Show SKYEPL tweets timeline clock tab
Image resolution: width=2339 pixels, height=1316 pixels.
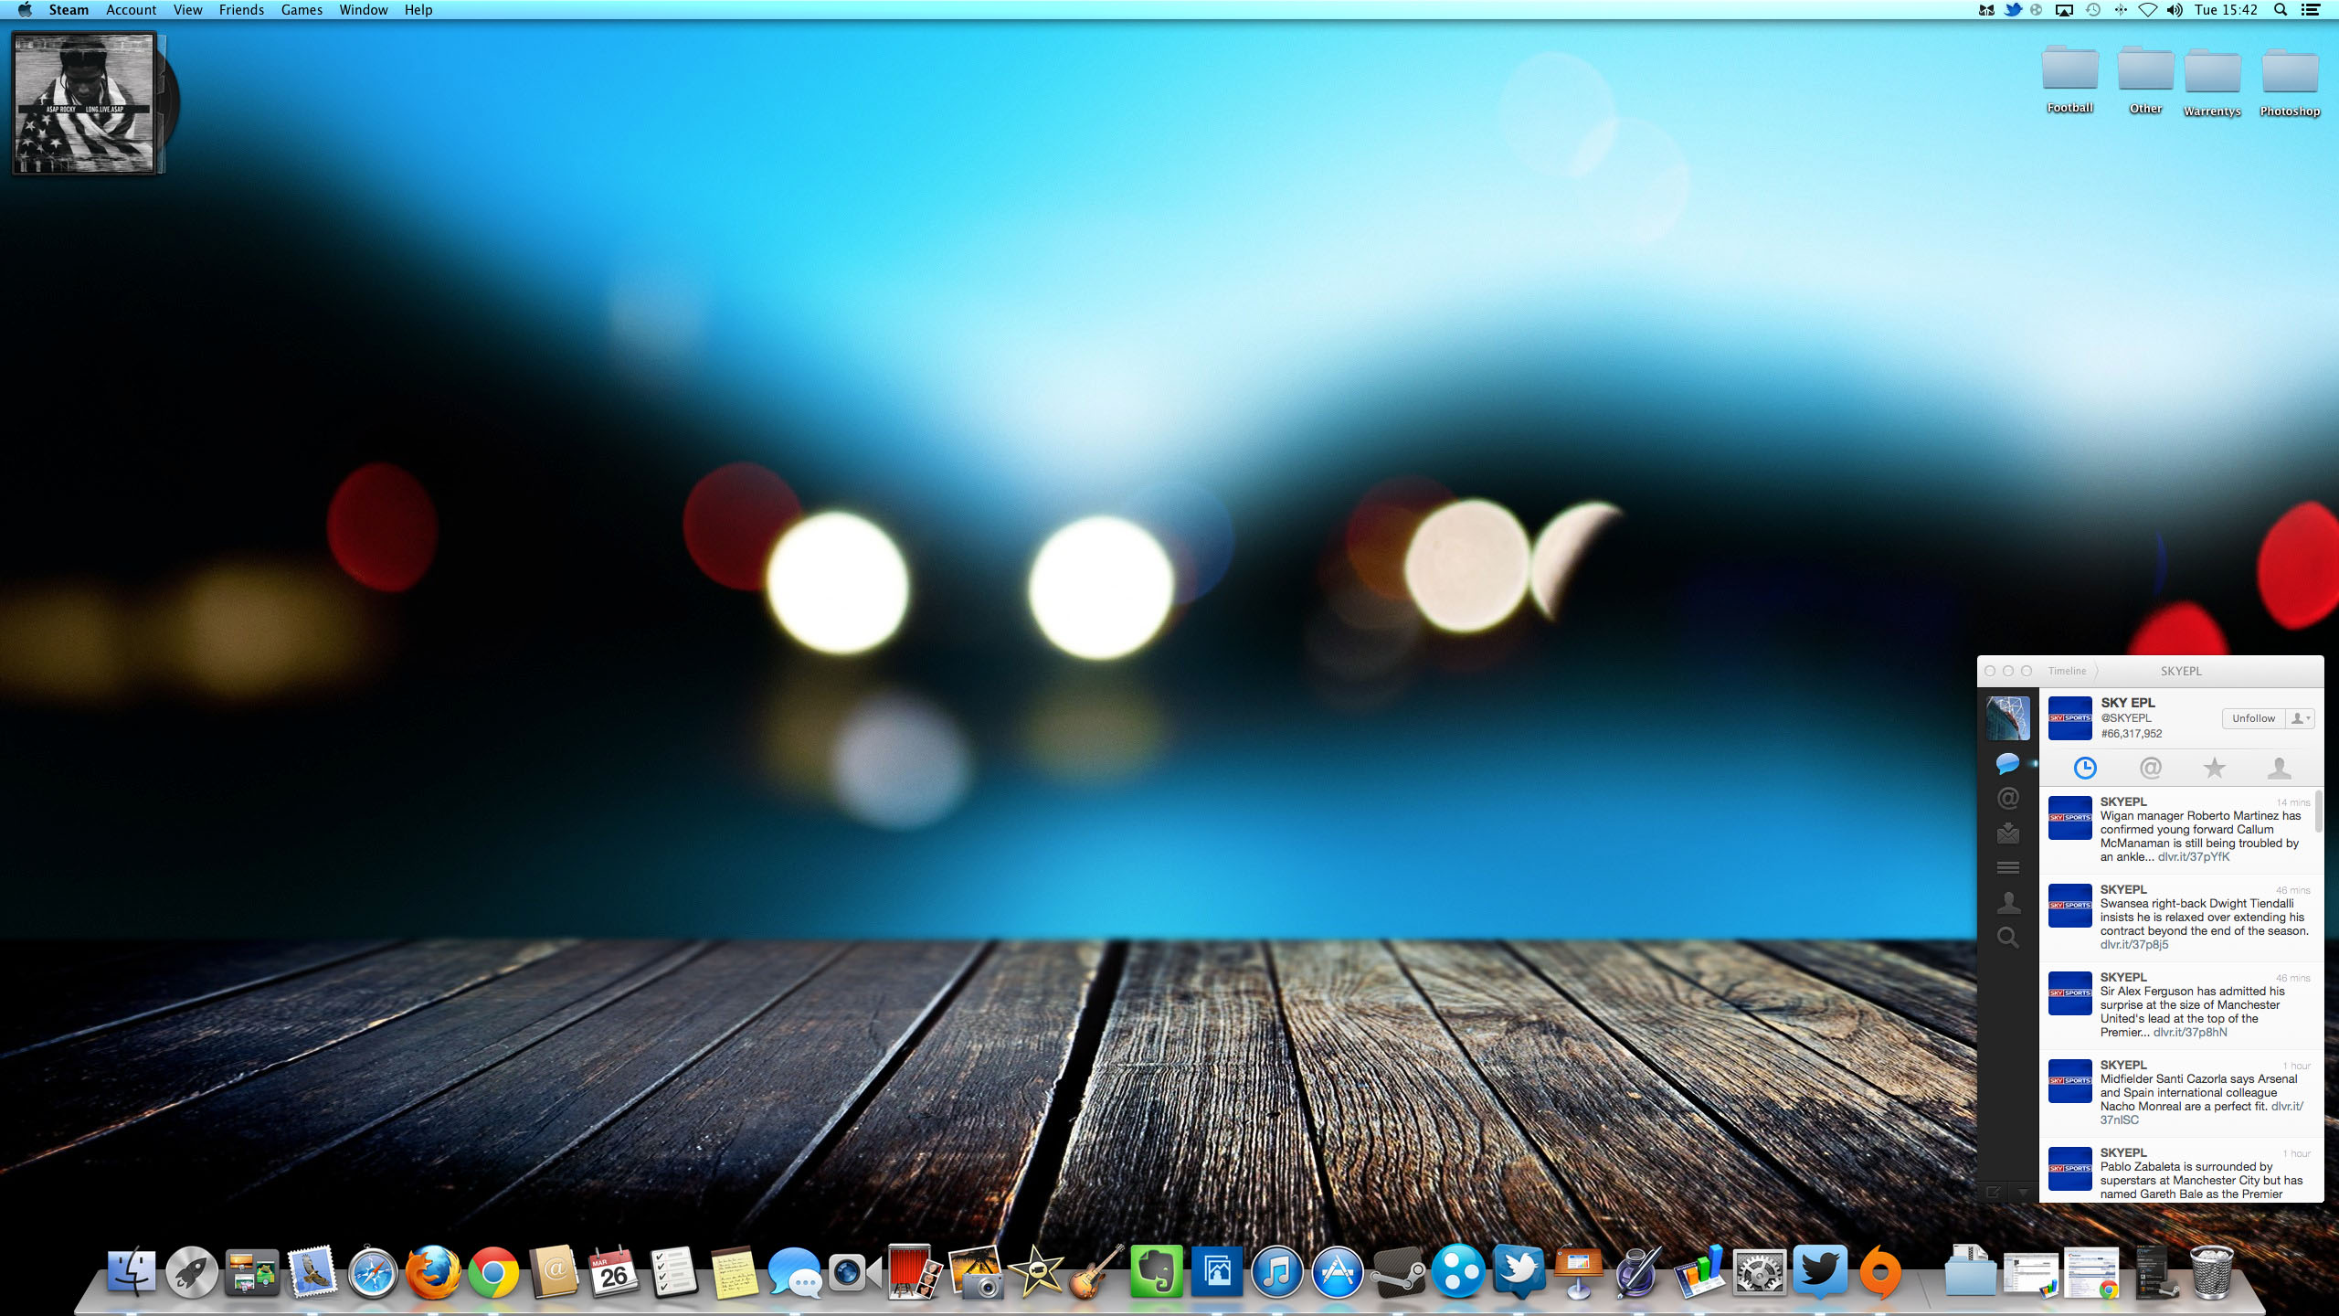(x=2085, y=769)
